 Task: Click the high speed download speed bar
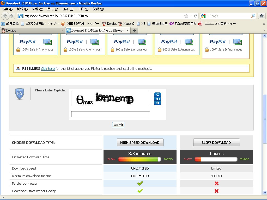140,159
